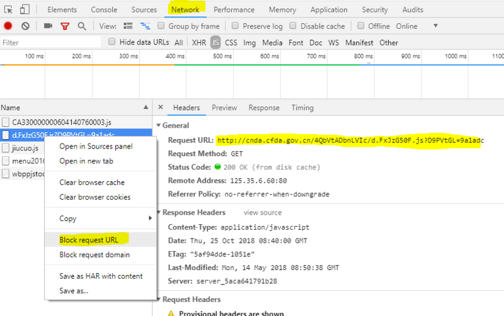
Task: Select CA330000000604140760003.js request row
Action: tap(76, 122)
